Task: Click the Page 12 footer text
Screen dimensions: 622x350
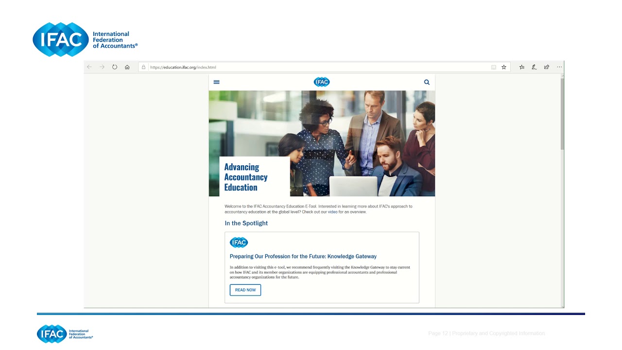Action: coord(486,333)
